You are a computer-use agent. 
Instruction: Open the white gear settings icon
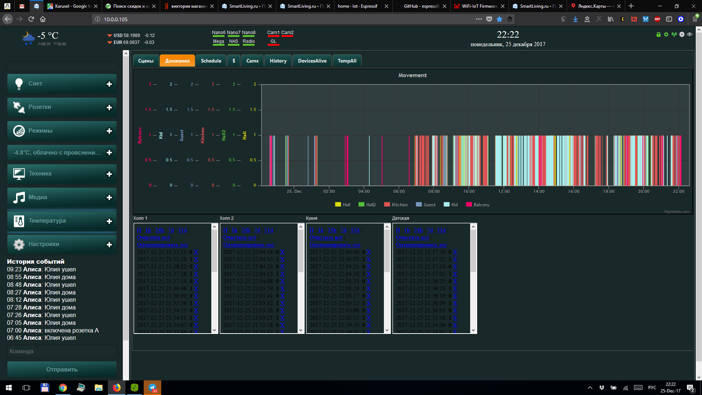click(682, 34)
